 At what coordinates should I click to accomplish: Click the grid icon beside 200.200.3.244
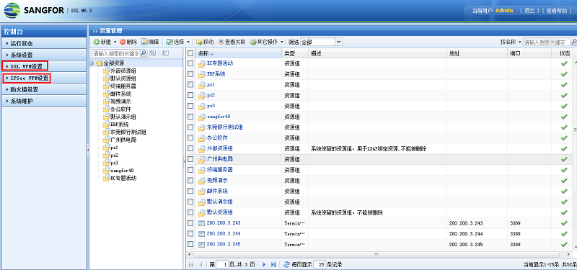click(202, 234)
